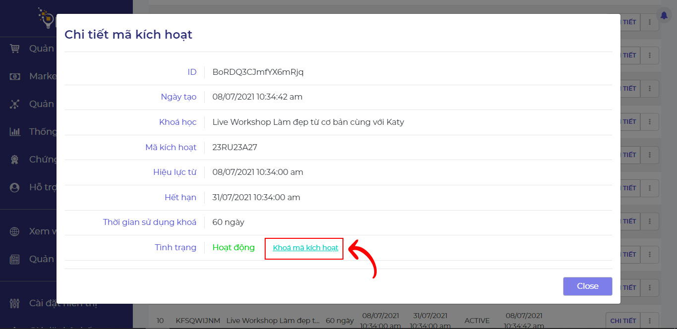Click the user support icon beside Hỗ trợ
The image size is (677, 329).
pyautogui.click(x=15, y=187)
